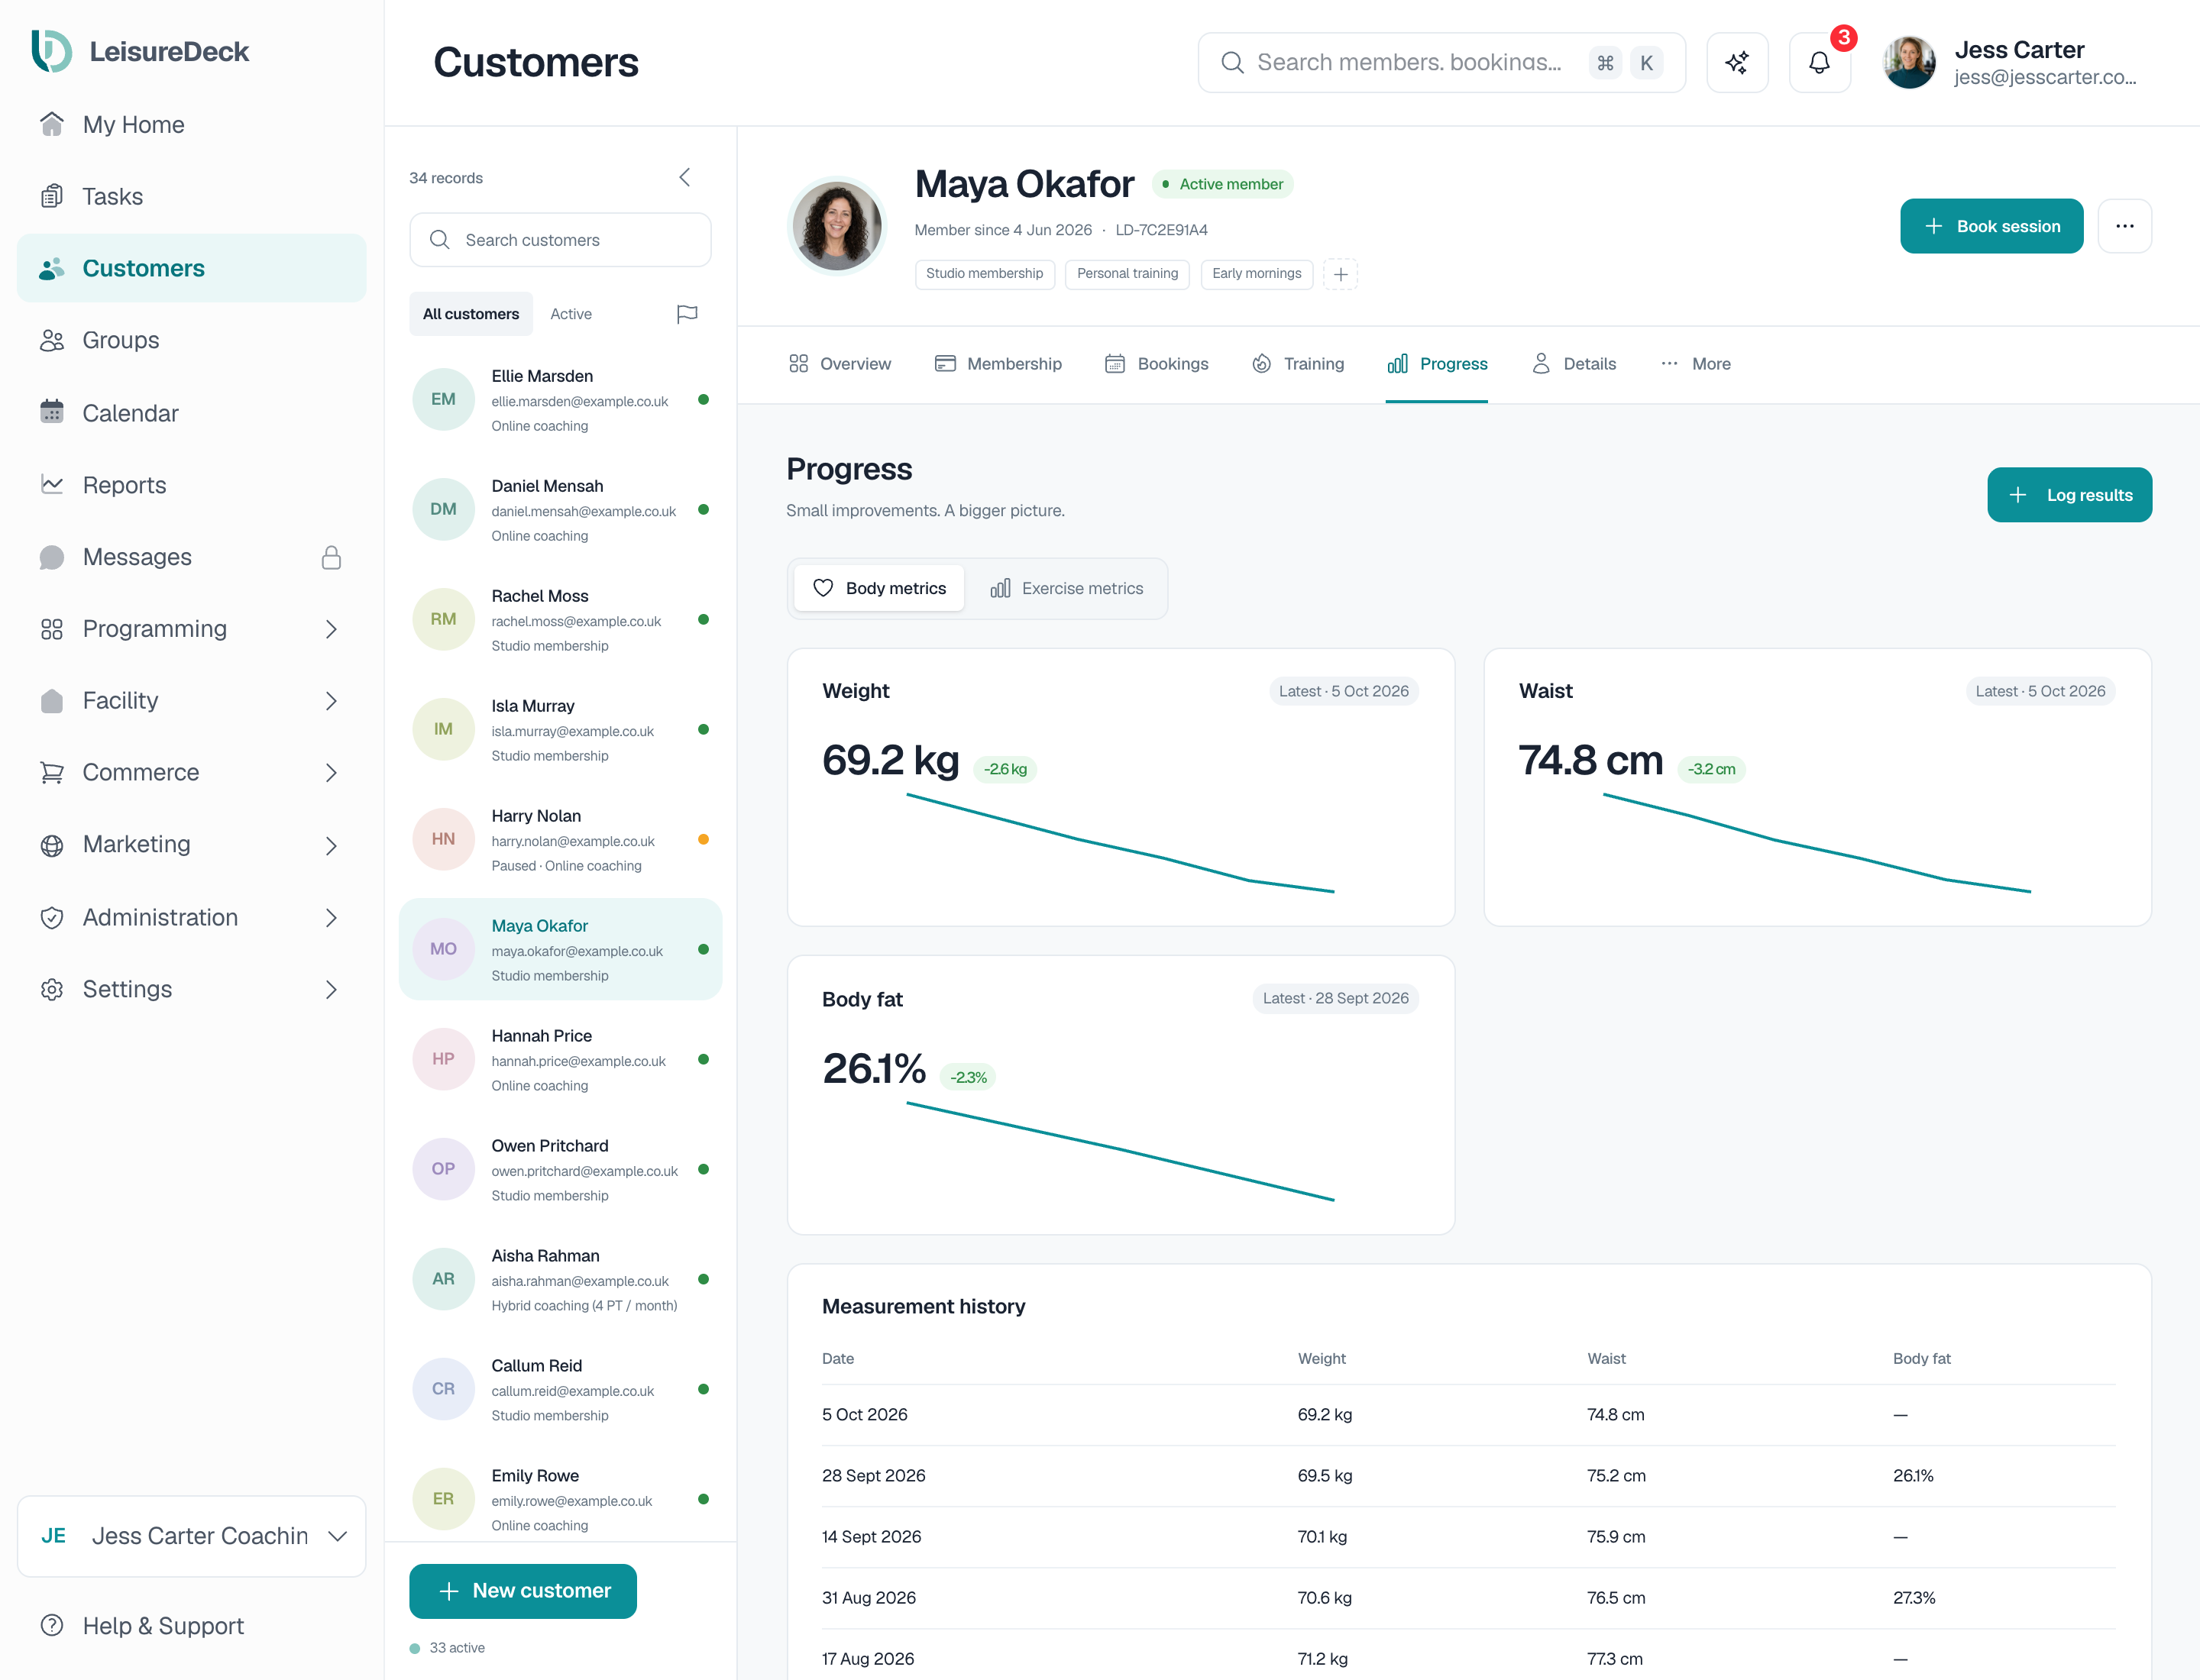2200x1680 pixels.
Task: Open the notifications bell
Action: 1819,62
